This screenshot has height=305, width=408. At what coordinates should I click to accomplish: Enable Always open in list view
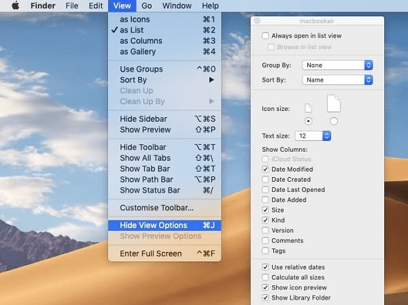pos(265,35)
